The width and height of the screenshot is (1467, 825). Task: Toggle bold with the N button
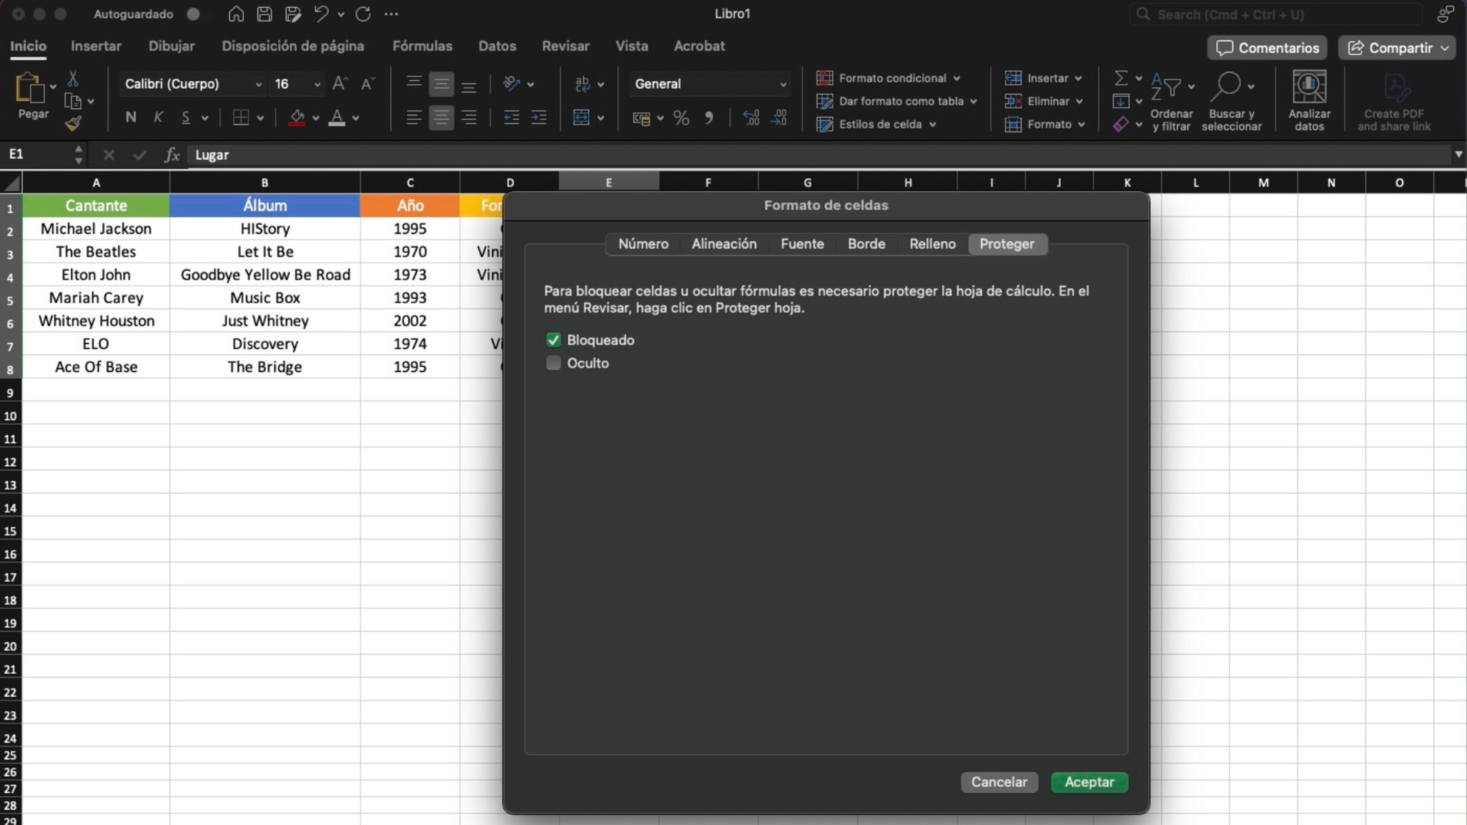click(x=131, y=117)
